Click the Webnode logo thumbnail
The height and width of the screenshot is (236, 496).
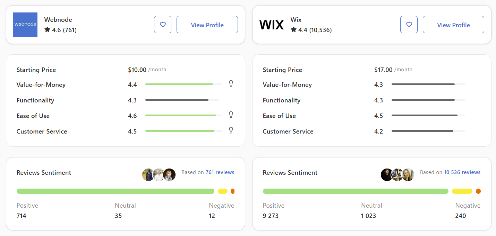click(25, 25)
